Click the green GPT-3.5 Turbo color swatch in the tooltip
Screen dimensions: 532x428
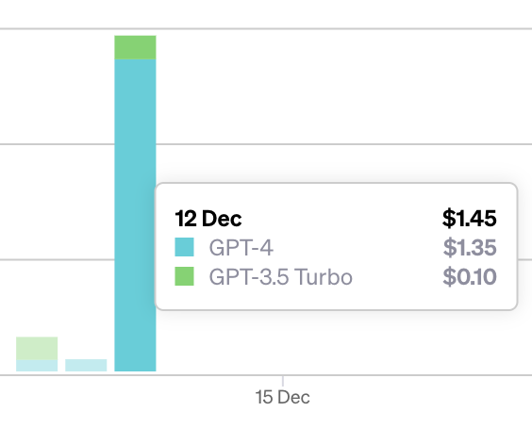[x=184, y=276]
